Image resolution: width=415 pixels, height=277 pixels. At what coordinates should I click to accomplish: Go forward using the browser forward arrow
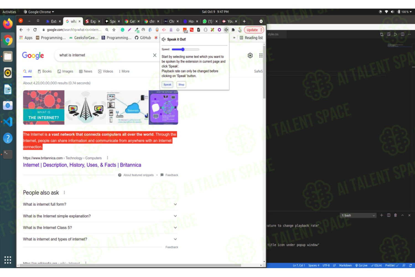click(x=28, y=30)
